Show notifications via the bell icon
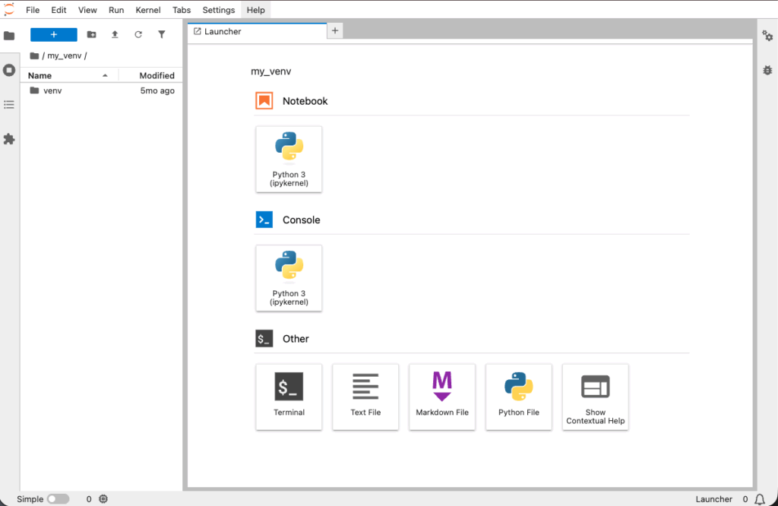This screenshot has height=506, width=778. coord(759,499)
